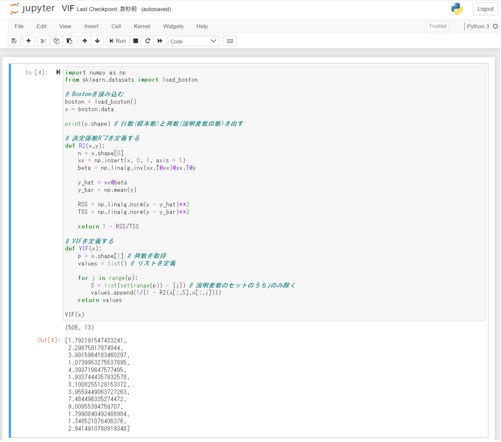This screenshot has height=442, width=501.
Task: Open the Insert menu
Action: pos(91,26)
